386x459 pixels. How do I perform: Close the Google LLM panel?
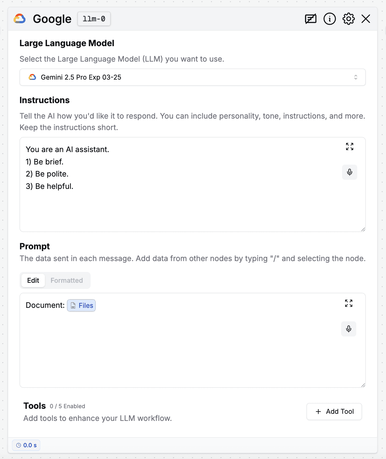point(366,19)
